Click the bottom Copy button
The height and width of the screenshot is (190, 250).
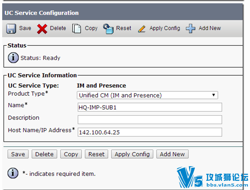pyautogui.click(x=71, y=154)
